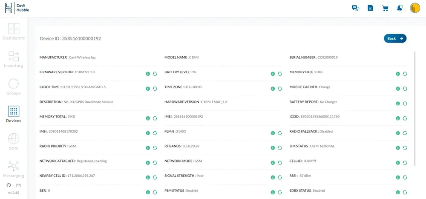Open the Data section in sidebar

14,142
